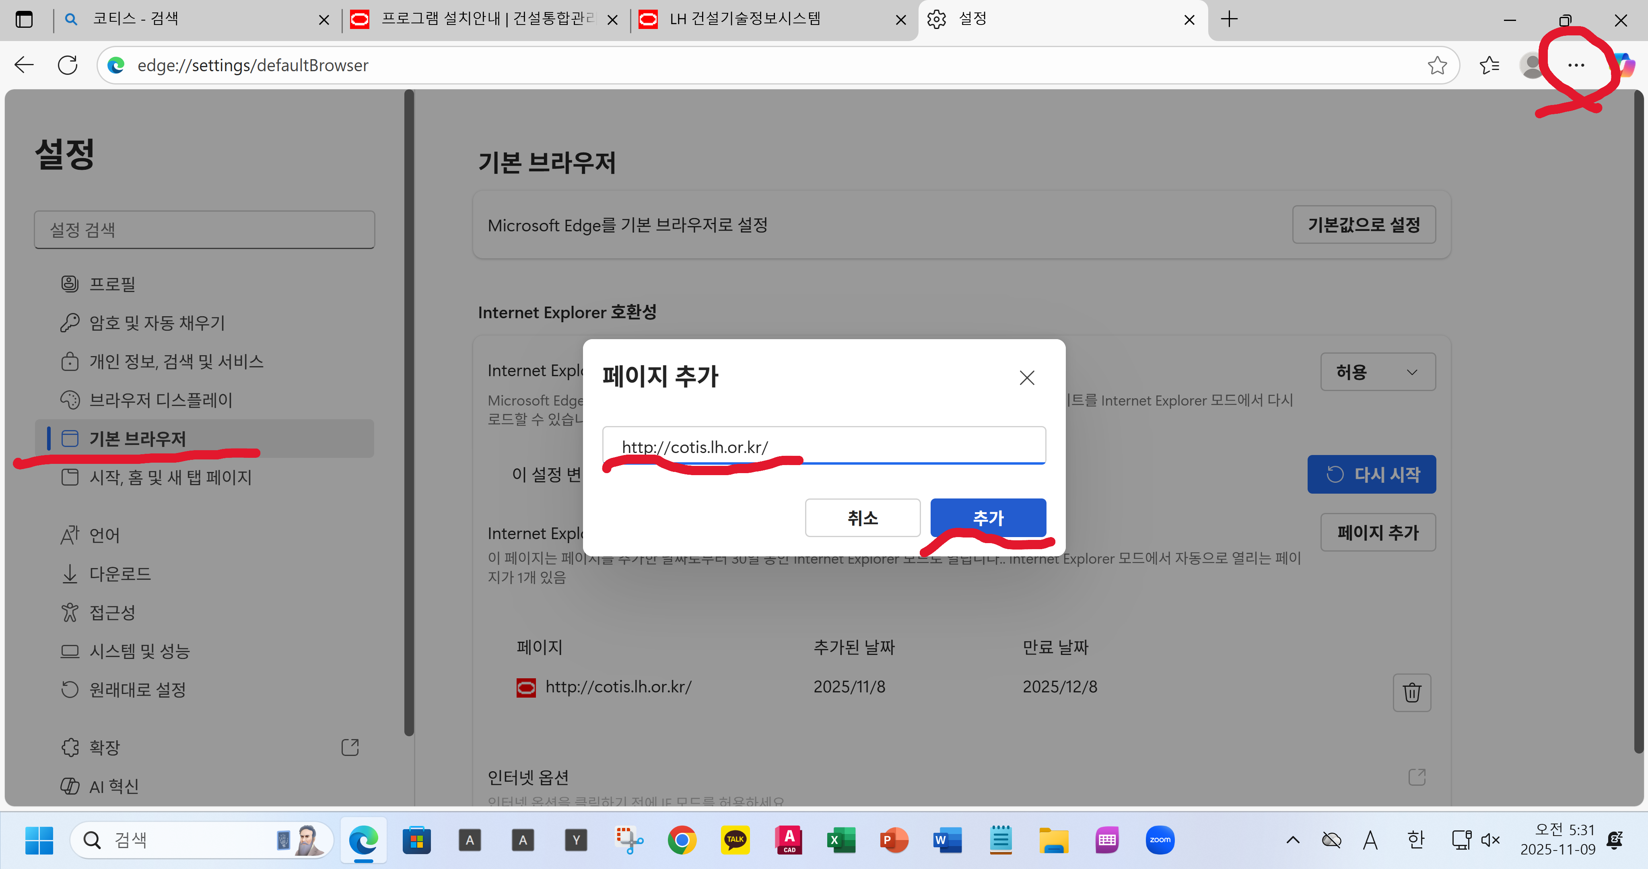Switch to LH 건설기술정보시스템 tab
The height and width of the screenshot is (869, 1648).
tap(745, 19)
